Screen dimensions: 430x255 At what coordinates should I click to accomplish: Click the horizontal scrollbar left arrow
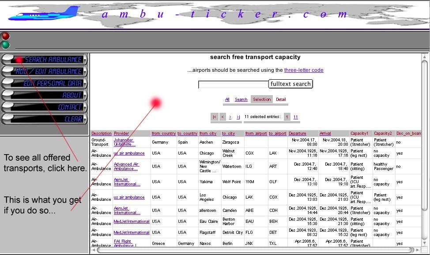(x=94, y=250)
